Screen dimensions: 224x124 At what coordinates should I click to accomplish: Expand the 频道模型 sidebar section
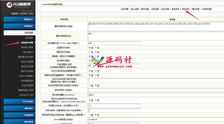[19, 115]
